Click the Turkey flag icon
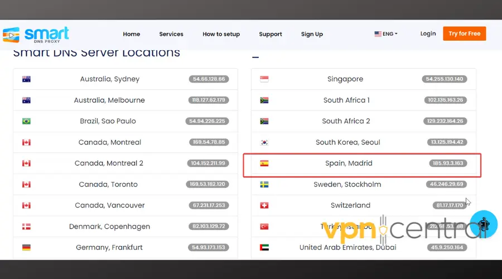Screen dimensions: 502x279 point(264,227)
